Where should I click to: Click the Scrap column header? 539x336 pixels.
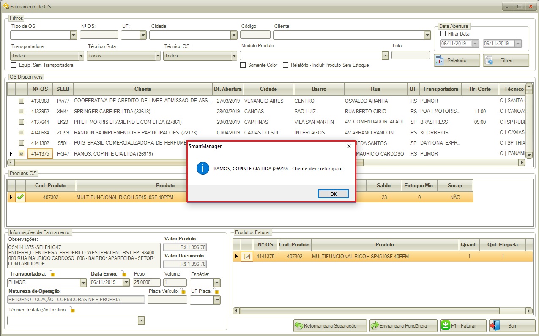tap(455, 186)
